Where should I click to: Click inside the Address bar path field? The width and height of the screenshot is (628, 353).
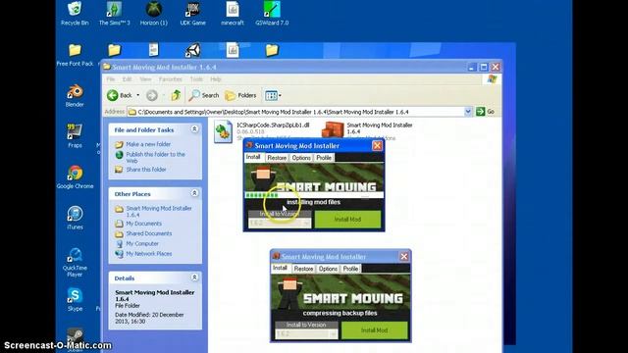[295, 112]
